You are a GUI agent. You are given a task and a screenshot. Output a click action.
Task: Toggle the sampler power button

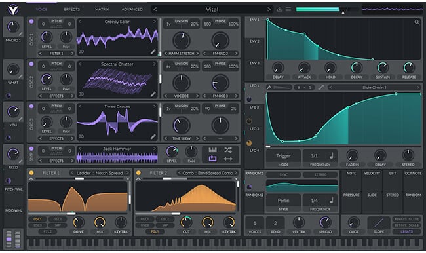[31, 149]
